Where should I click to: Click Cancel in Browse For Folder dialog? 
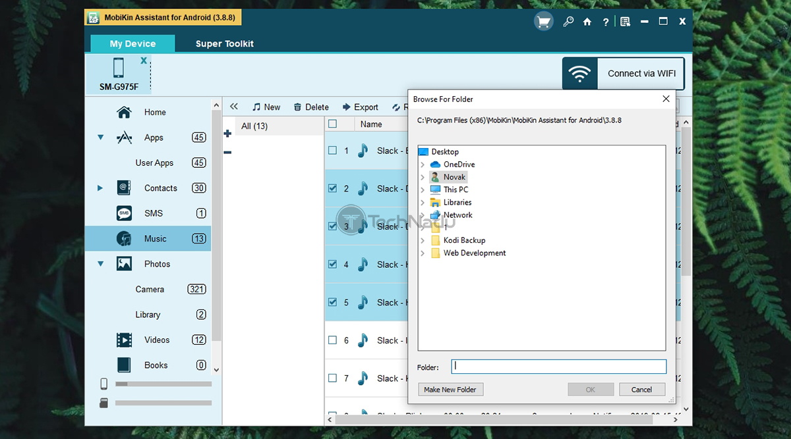tap(642, 390)
